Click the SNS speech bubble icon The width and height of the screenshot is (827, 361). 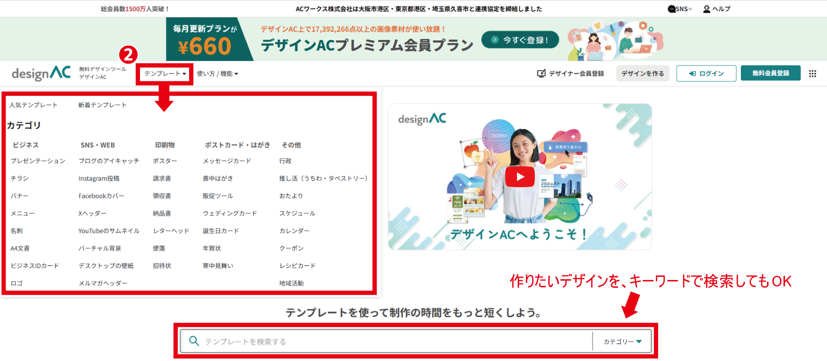click(x=671, y=9)
